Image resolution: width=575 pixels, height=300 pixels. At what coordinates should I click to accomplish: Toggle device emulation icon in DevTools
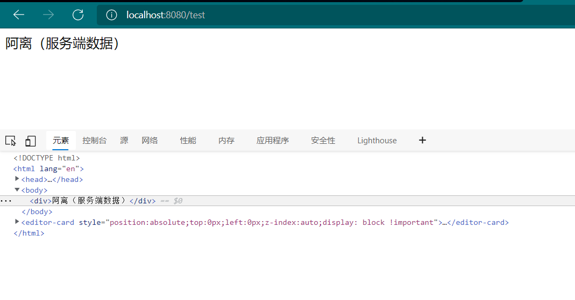[31, 141]
